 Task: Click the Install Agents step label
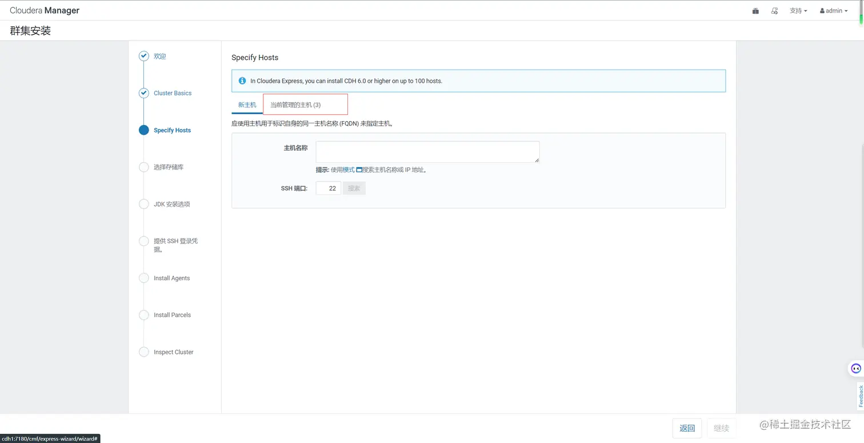171,278
